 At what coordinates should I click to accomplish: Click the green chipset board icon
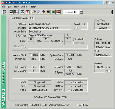(x=48, y=12)
